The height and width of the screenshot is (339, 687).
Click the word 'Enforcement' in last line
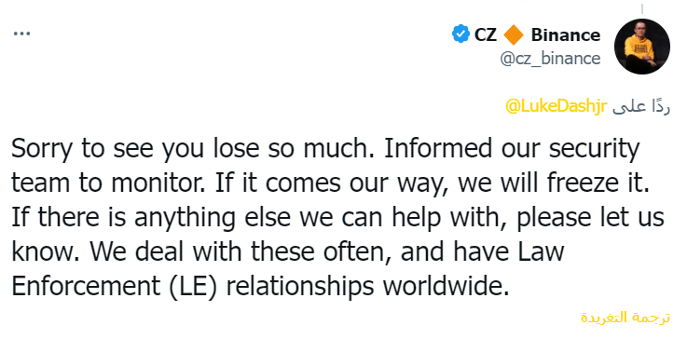pos(87,286)
